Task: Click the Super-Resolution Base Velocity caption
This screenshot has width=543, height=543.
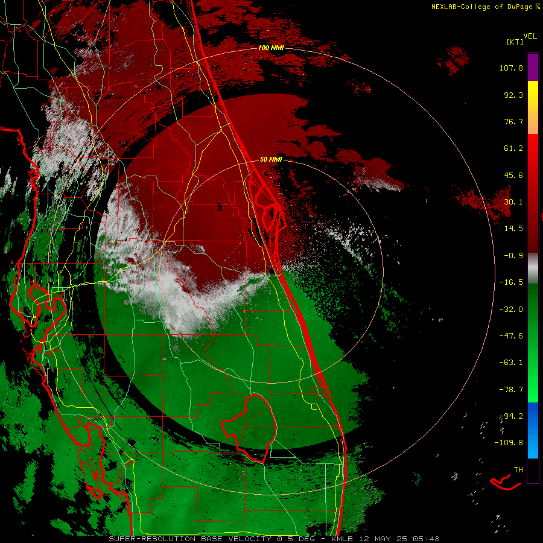Action: [x=275, y=539]
